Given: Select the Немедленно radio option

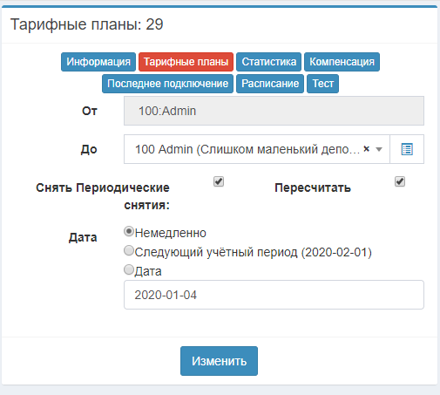Looking at the screenshot, I should [129, 231].
